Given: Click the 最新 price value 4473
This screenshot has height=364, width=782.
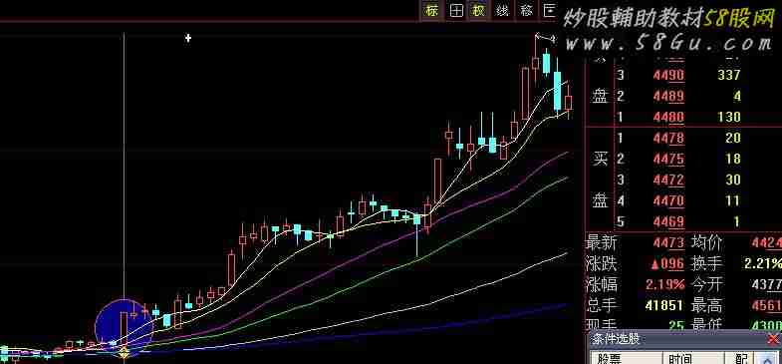Looking at the screenshot, I should point(667,243).
